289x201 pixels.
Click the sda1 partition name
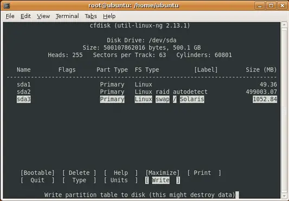[x=24, y=85]
